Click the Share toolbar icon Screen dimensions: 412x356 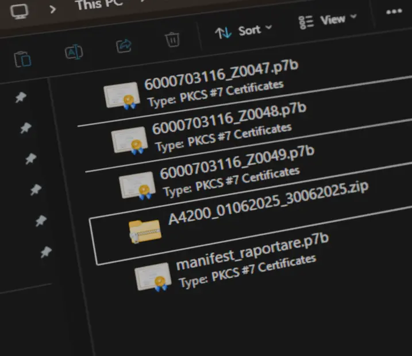tap(124, 46)
